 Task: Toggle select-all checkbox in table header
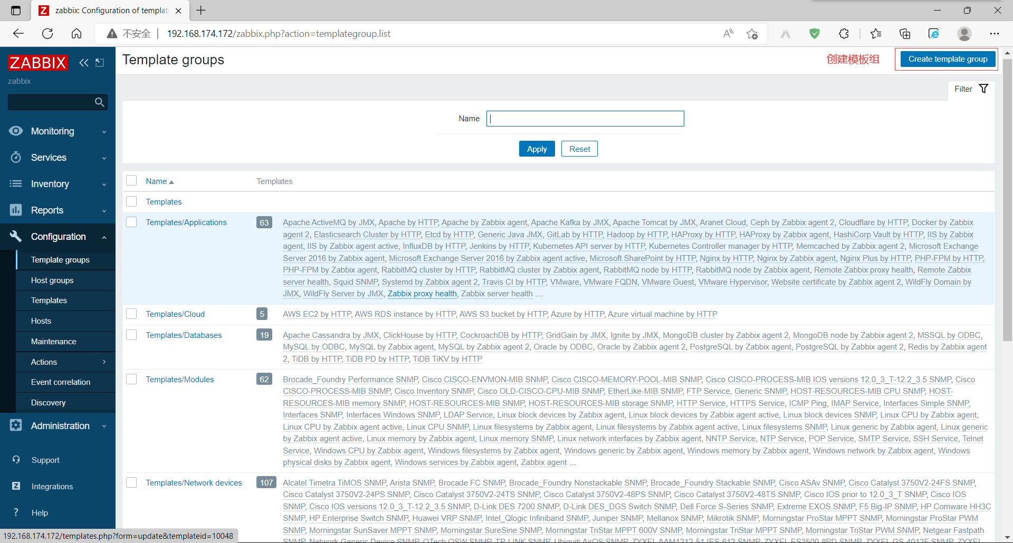(131, 181)
